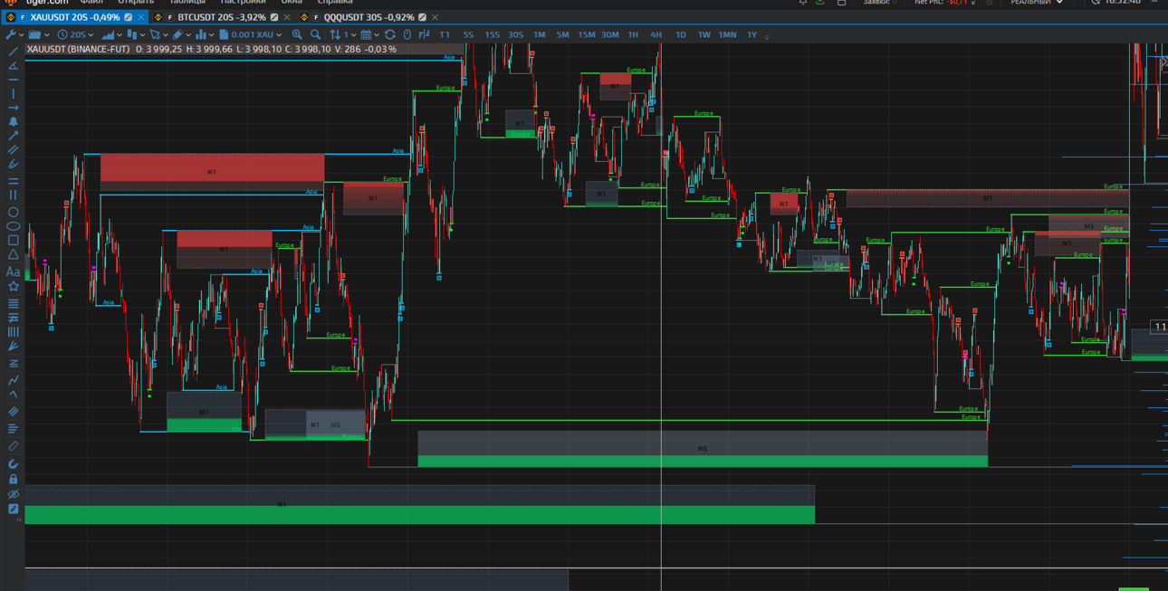
Task: Select the horizontal line drawing tool
Action: coord(13,80)
